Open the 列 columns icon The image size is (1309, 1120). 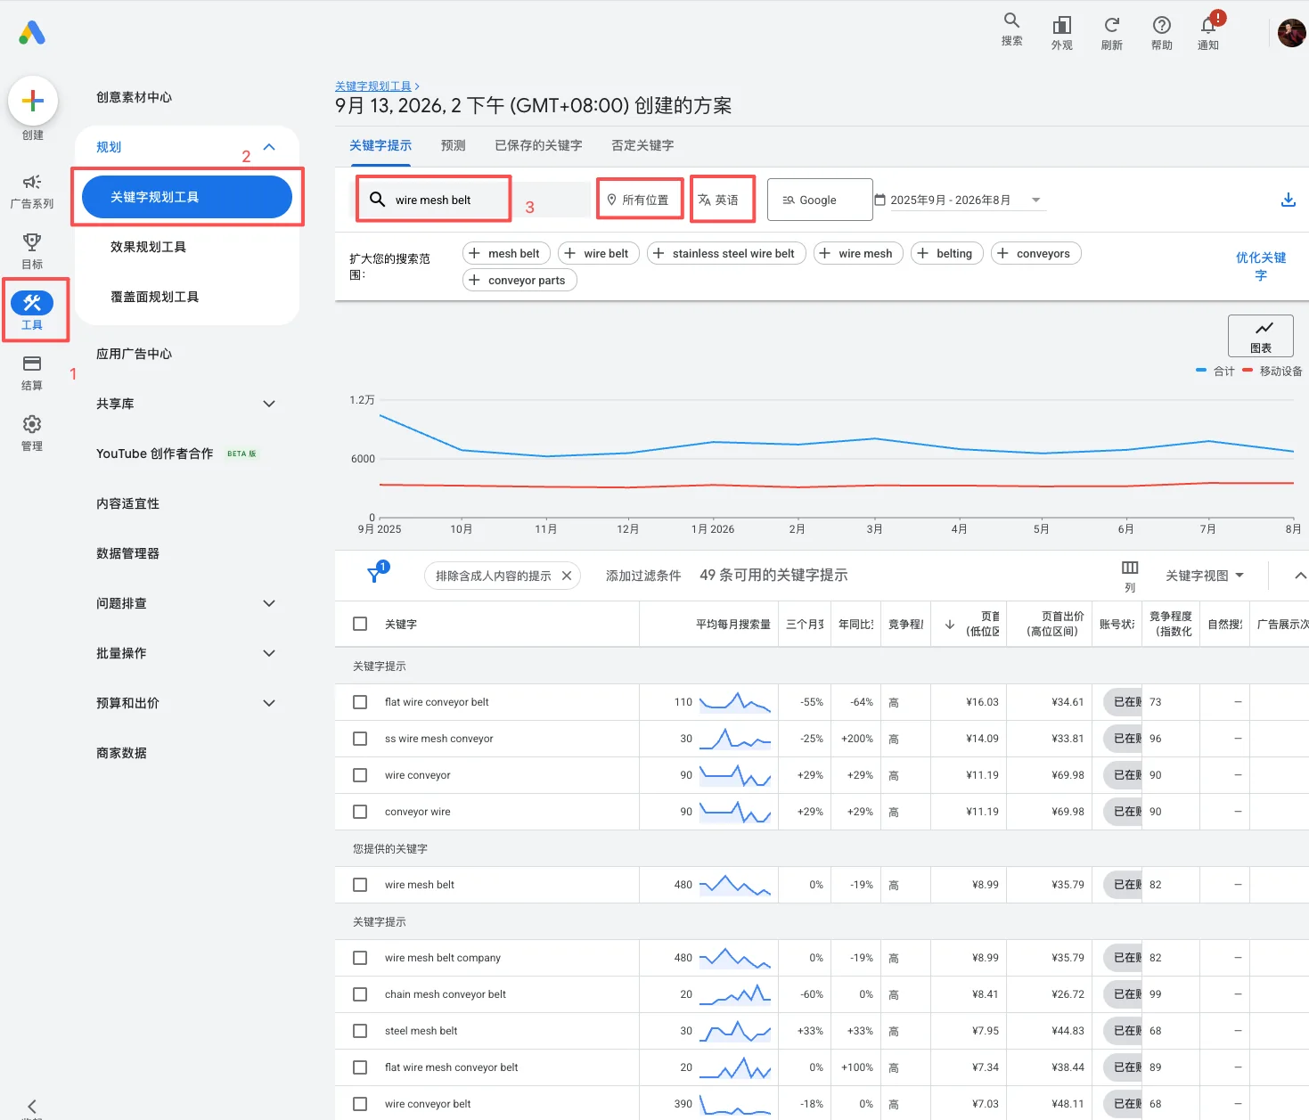(x=1130, y=576)
